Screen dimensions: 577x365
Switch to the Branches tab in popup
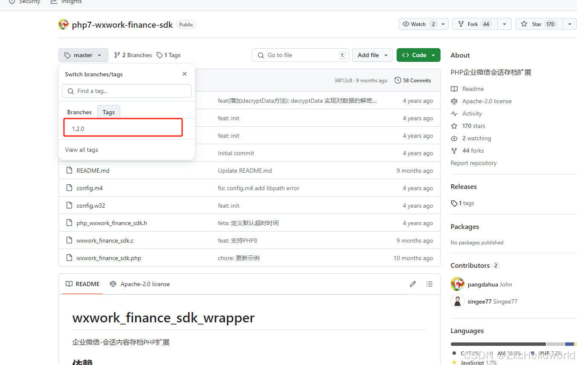(79, 112)
